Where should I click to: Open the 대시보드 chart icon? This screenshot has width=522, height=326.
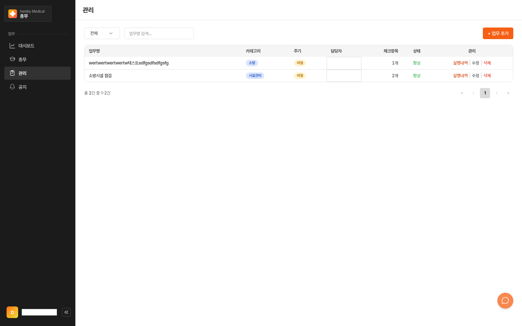(x=12, y=46)
